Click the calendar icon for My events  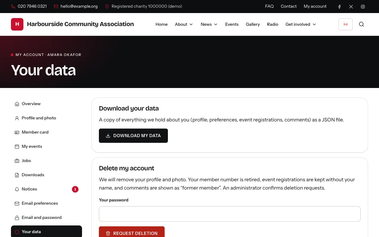[17, 147]
